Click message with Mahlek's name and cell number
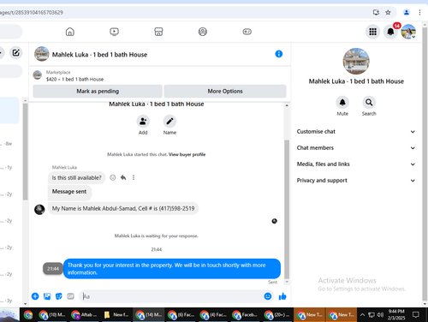This screenshot has width=428, height=322. (123, 208)
